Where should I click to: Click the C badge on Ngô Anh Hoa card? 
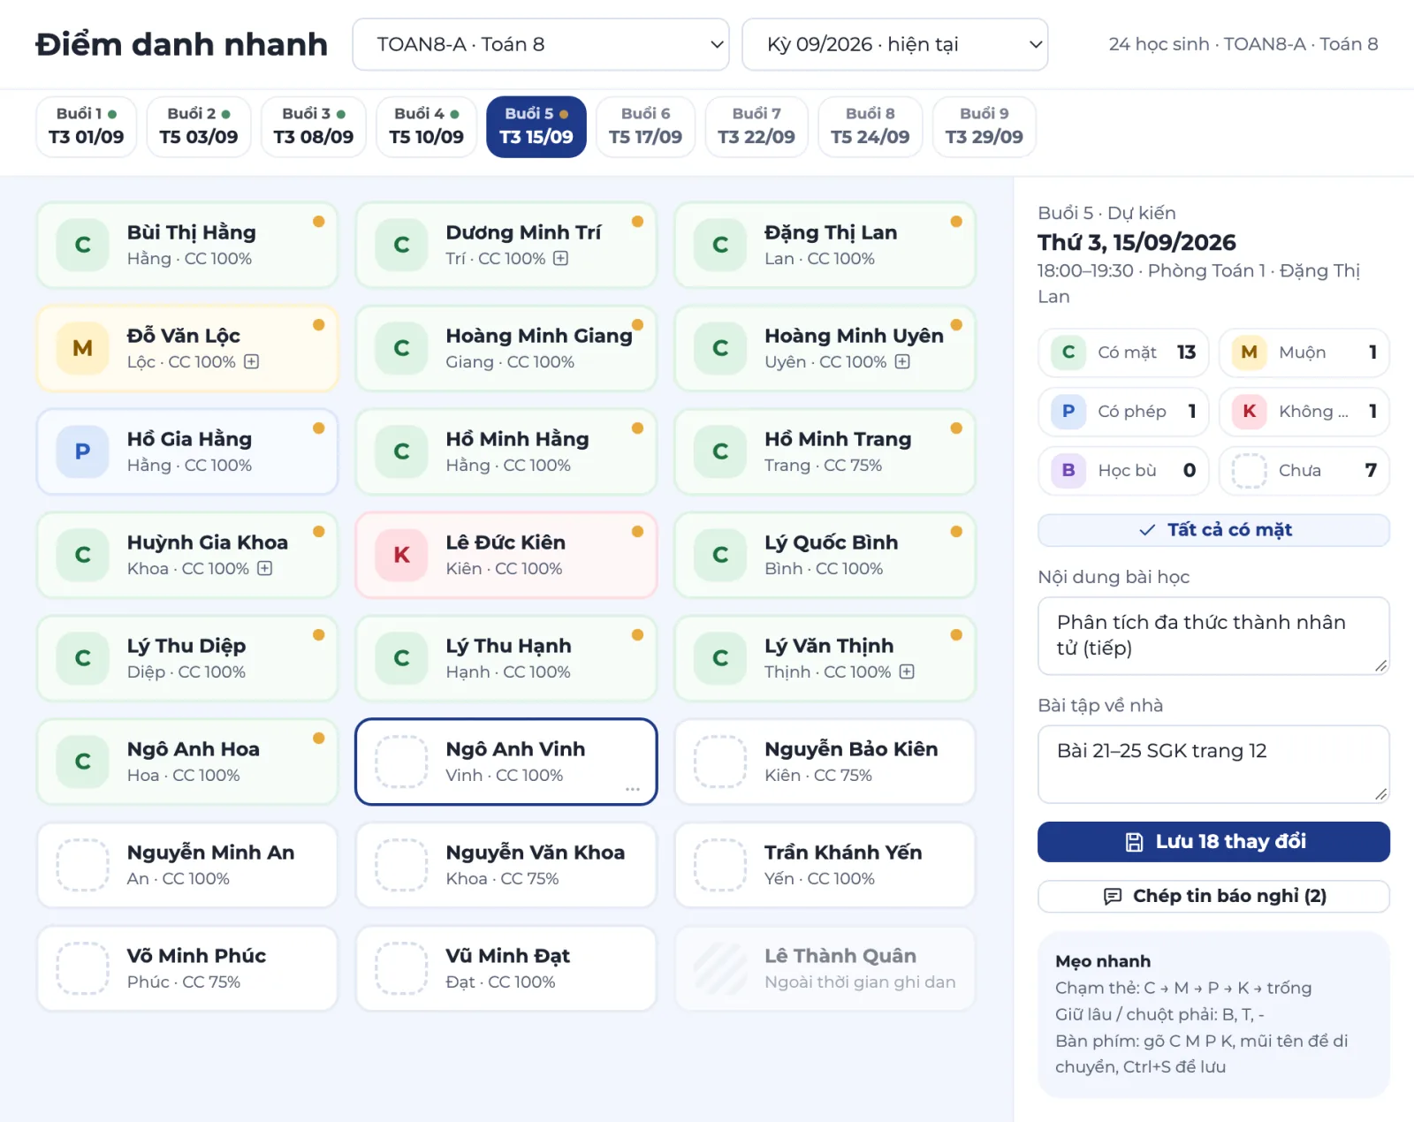[82, 762]
